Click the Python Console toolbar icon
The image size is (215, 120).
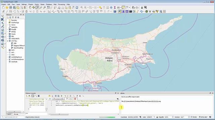(x=120, y=12)
